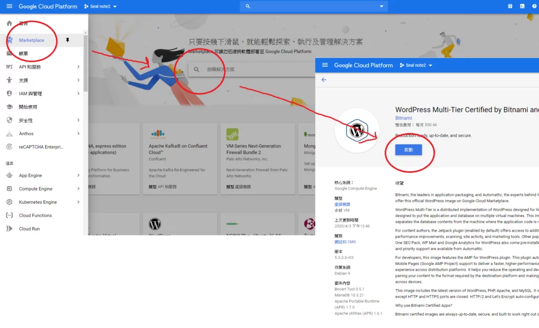Click the reCAPTCHA Enterprise icon

point(9,147)
